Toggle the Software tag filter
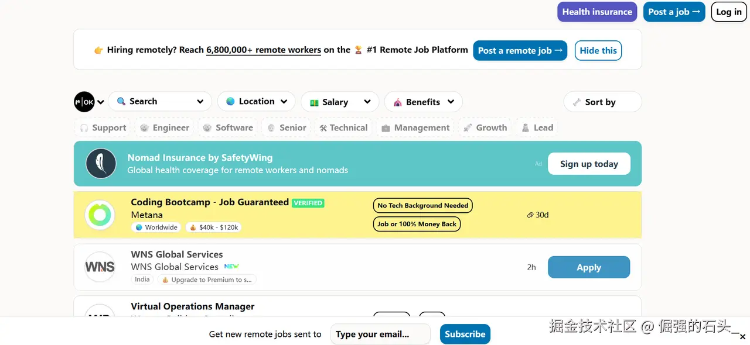Image resolution: width=750 pixels, height=345 pixels. pos(228,127)
